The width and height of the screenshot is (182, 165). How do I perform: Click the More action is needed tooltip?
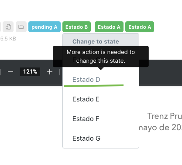coord(101,57)
